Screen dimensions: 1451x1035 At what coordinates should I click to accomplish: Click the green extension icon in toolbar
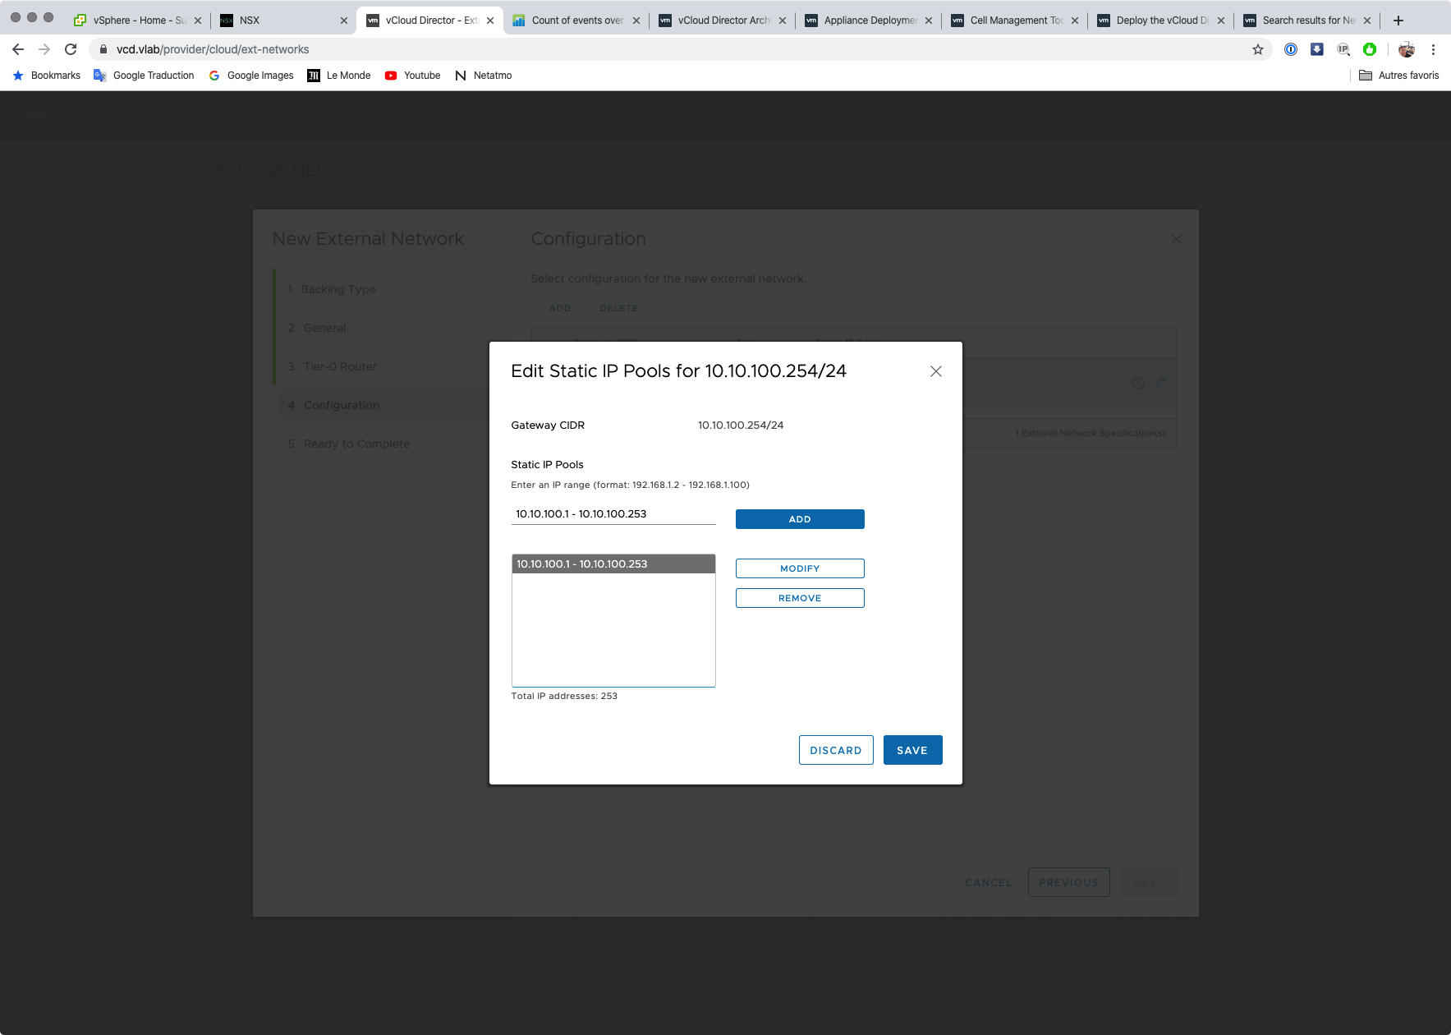1369,49
